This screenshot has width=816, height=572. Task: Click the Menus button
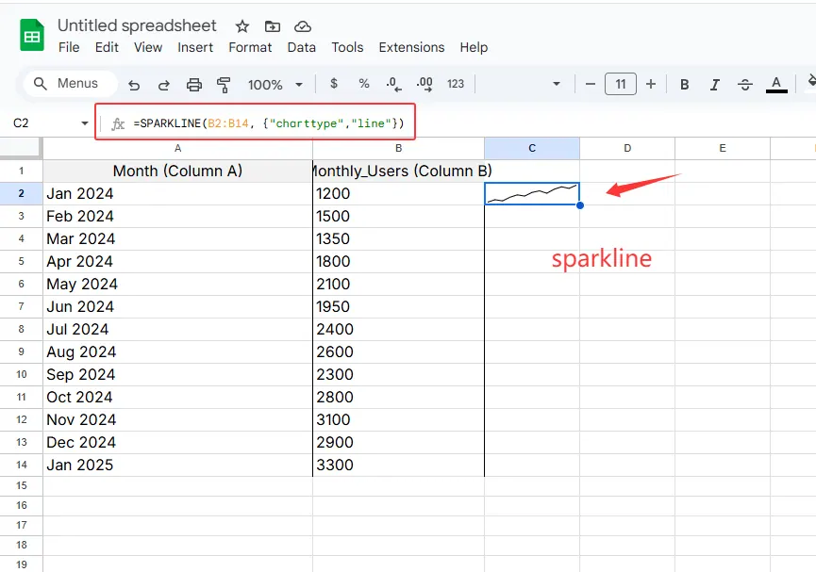click(68, 83)
